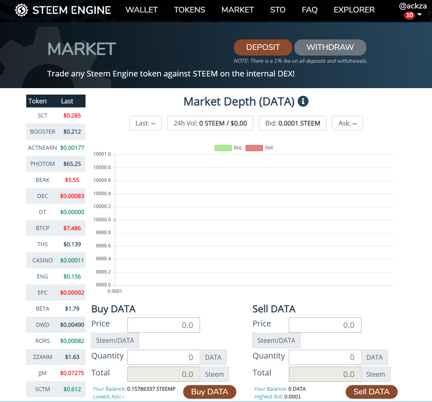The width and height of the screenshot is (432, 402).
Task: Go to the TOKENS page
Action: tap(190, 10)
